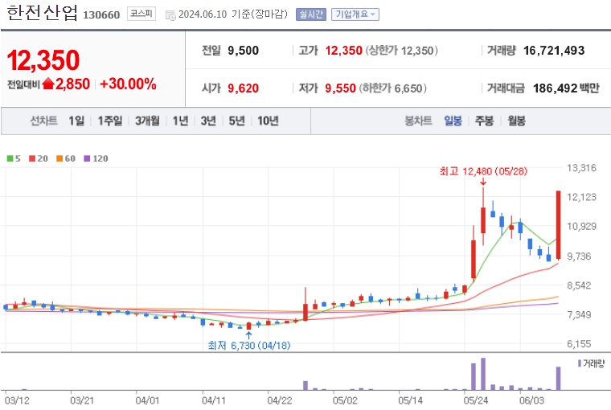Click the 시가 9,620 value

pyautogui.click(x=243, y=88)
